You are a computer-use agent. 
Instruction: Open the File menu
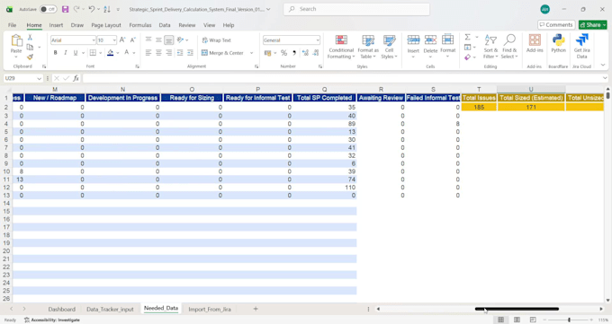pyautogui.click(x=12, y=25)
